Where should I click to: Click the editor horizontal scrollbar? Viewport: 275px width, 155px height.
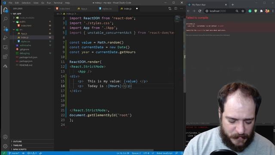coord(111,150)
